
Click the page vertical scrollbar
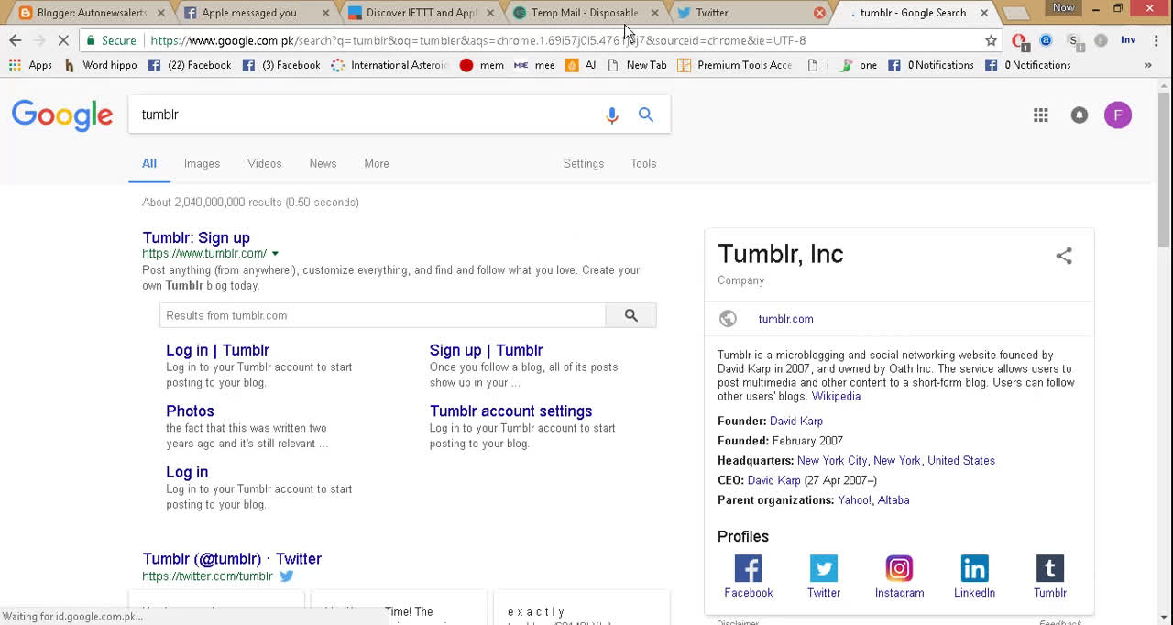1164,165
